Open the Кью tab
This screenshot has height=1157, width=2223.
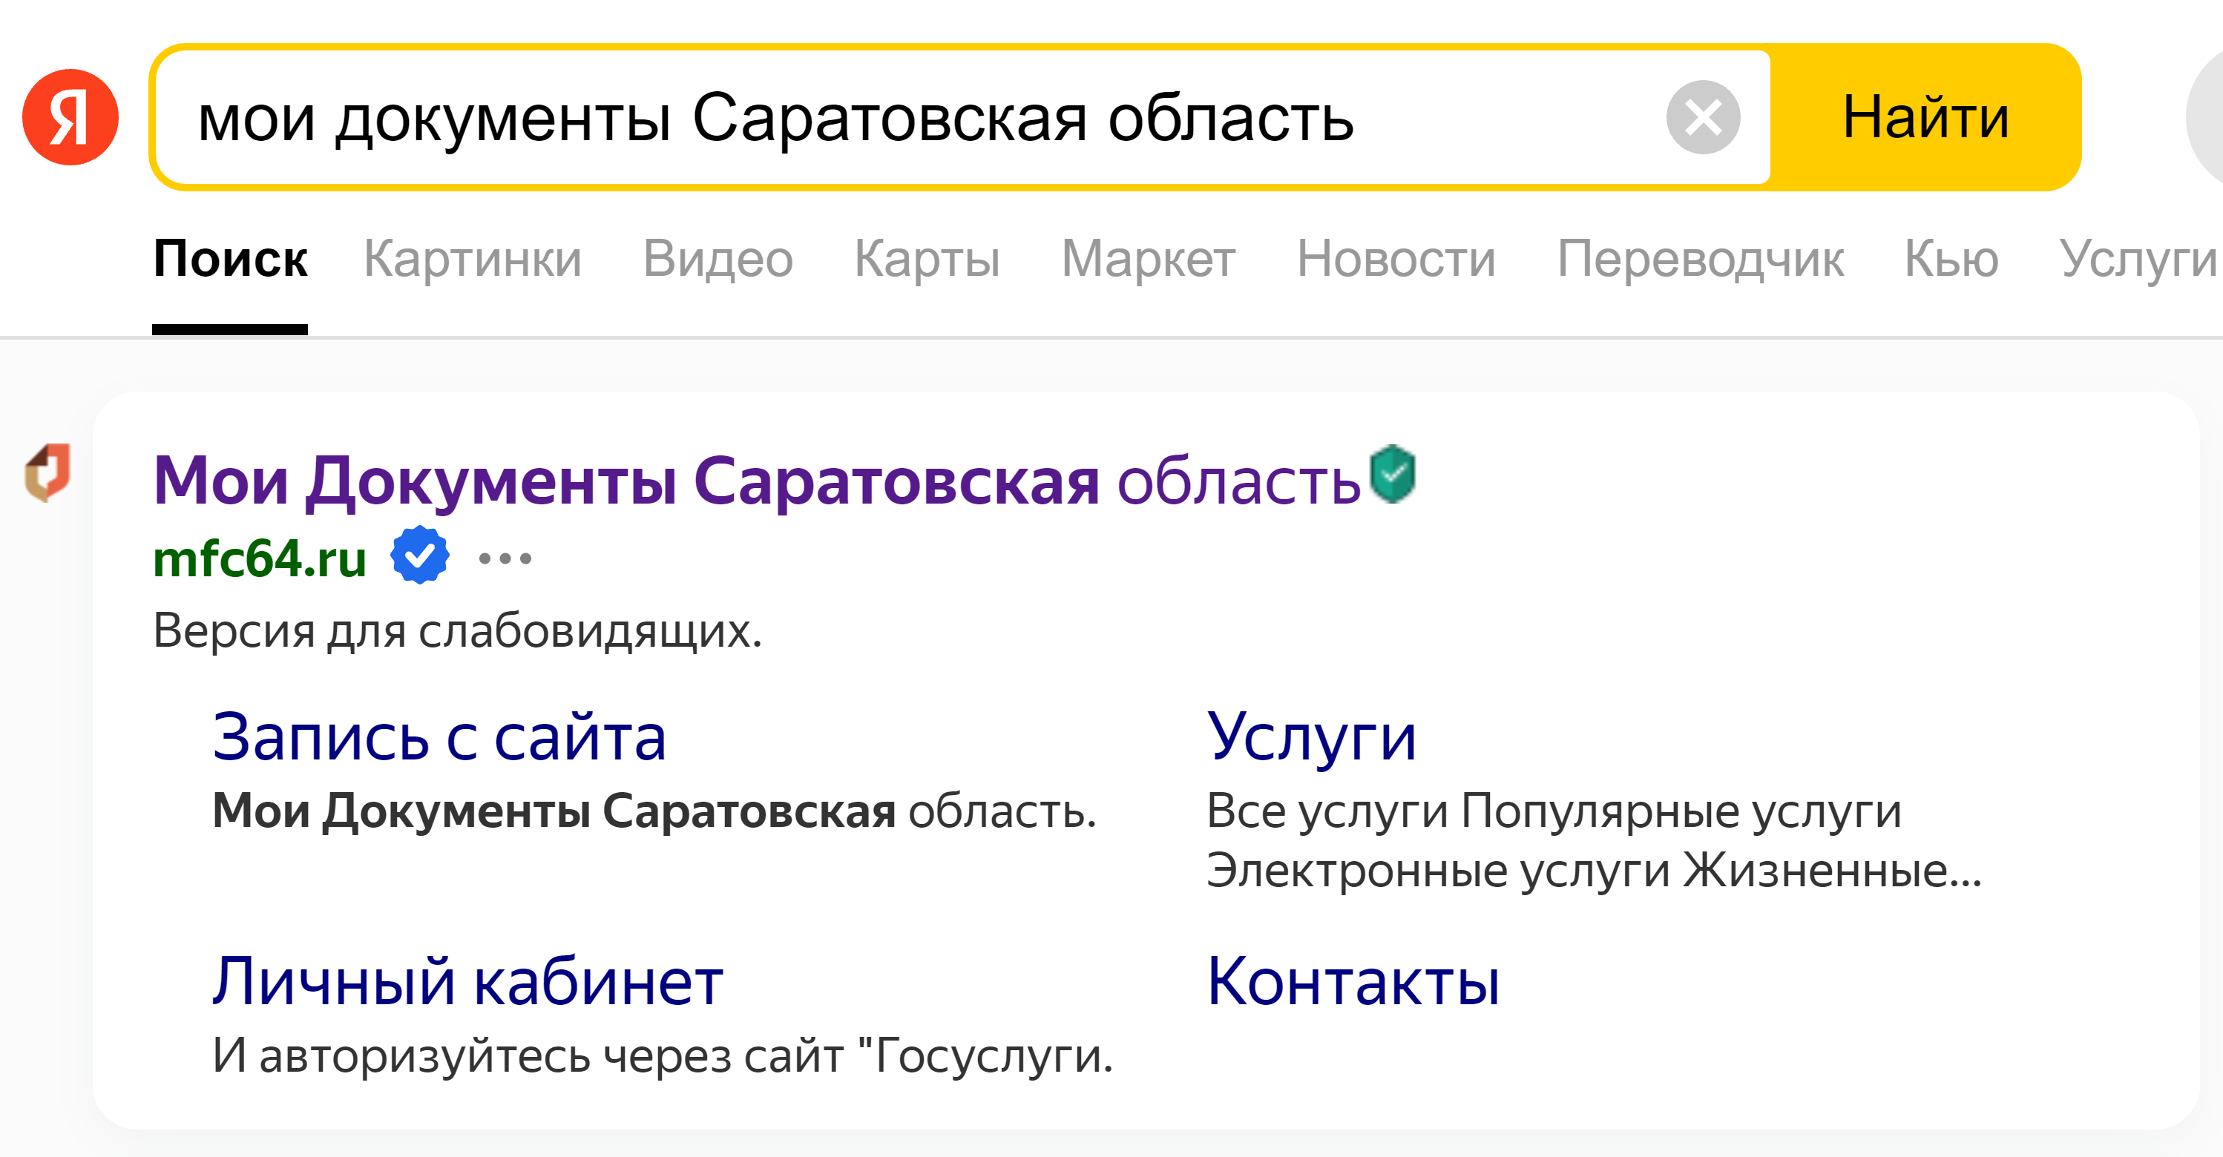[x=1951, y=258]
